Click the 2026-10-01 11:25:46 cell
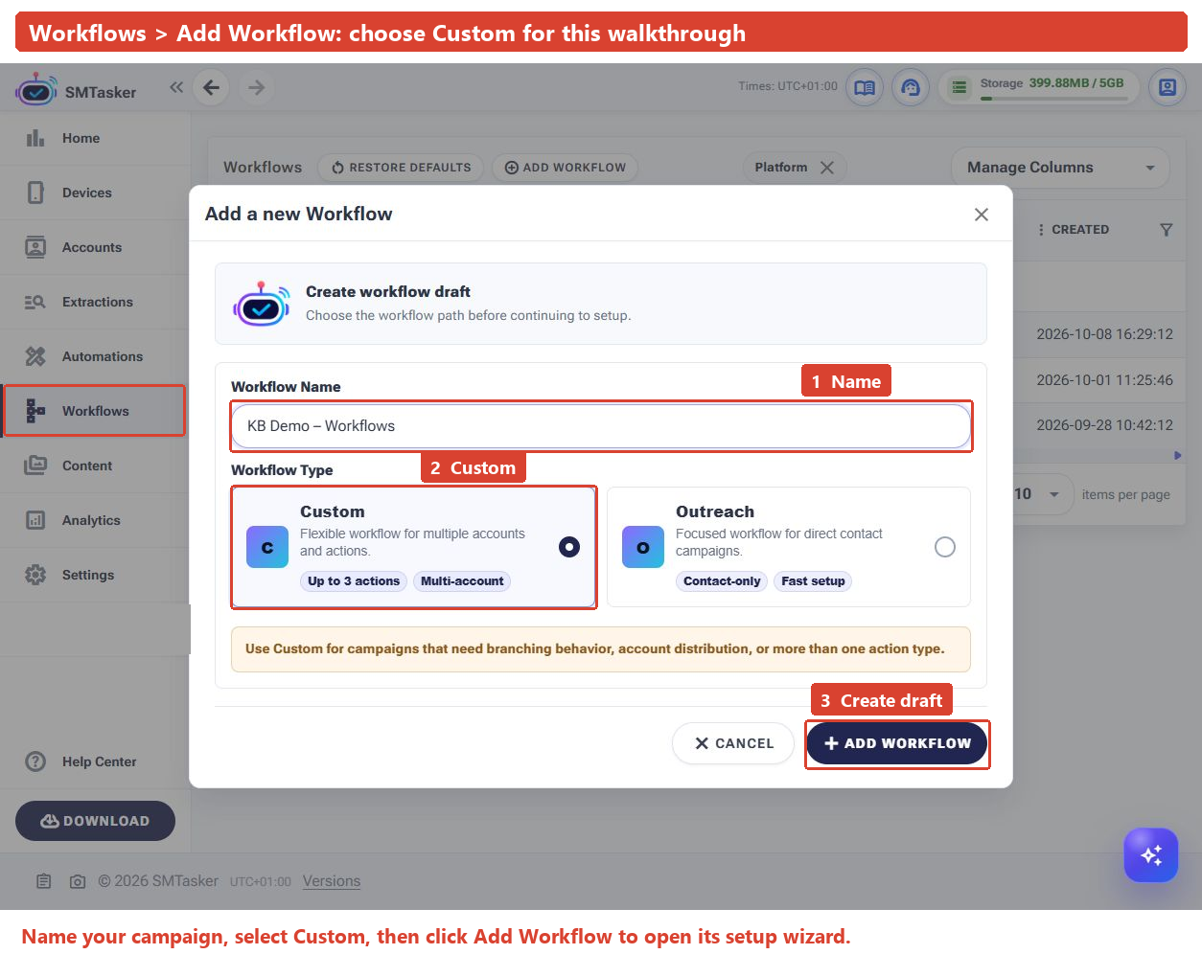This screenshot has width=1202, height=977. click(x=1104, y=380)
